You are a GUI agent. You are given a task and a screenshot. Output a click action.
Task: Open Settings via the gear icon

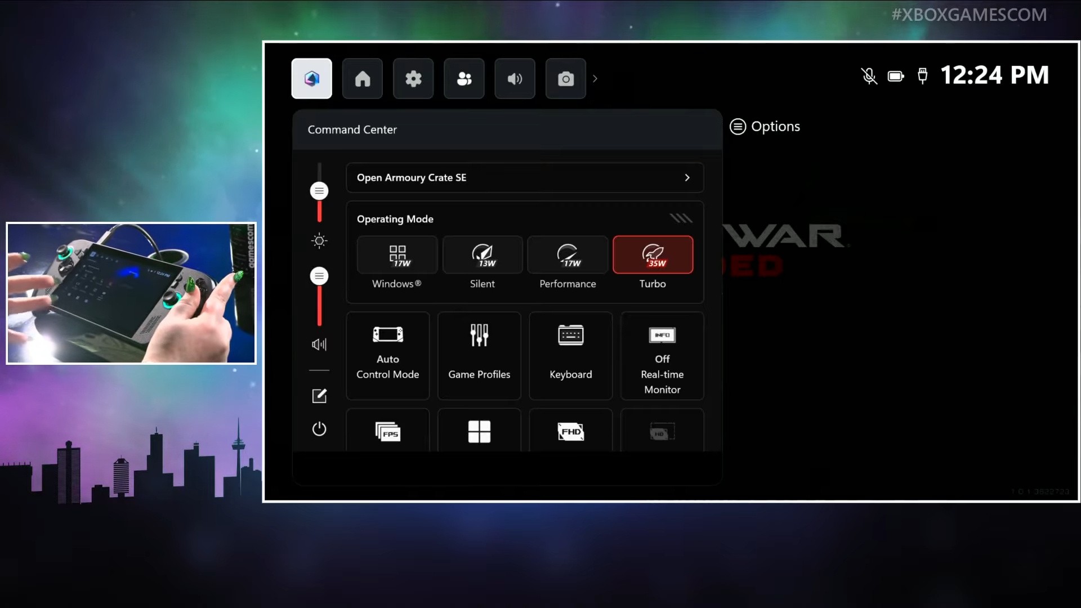tap(413, 78)
